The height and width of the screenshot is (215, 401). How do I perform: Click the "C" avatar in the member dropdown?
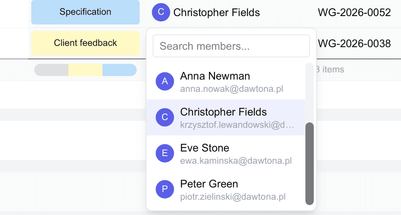[165, 117]
